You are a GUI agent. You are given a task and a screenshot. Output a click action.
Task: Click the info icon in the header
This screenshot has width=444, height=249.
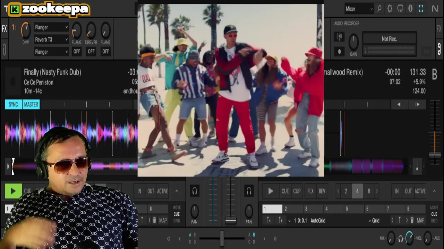click(x=410, y=9)
